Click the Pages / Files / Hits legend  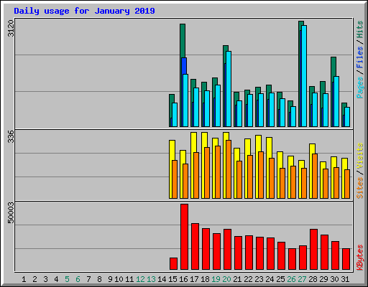[360, 60]
